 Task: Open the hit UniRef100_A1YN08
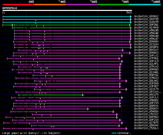[146, 27]
